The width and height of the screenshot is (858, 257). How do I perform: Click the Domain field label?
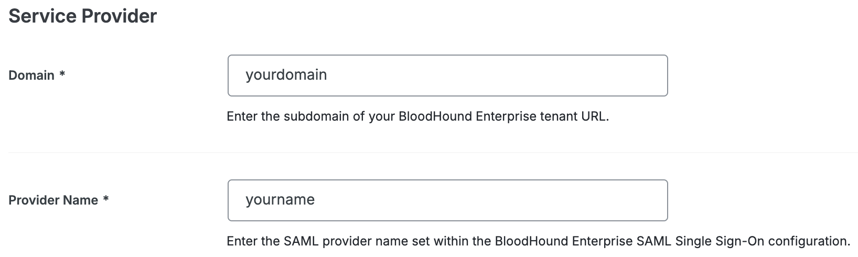[x=31, y=76]
